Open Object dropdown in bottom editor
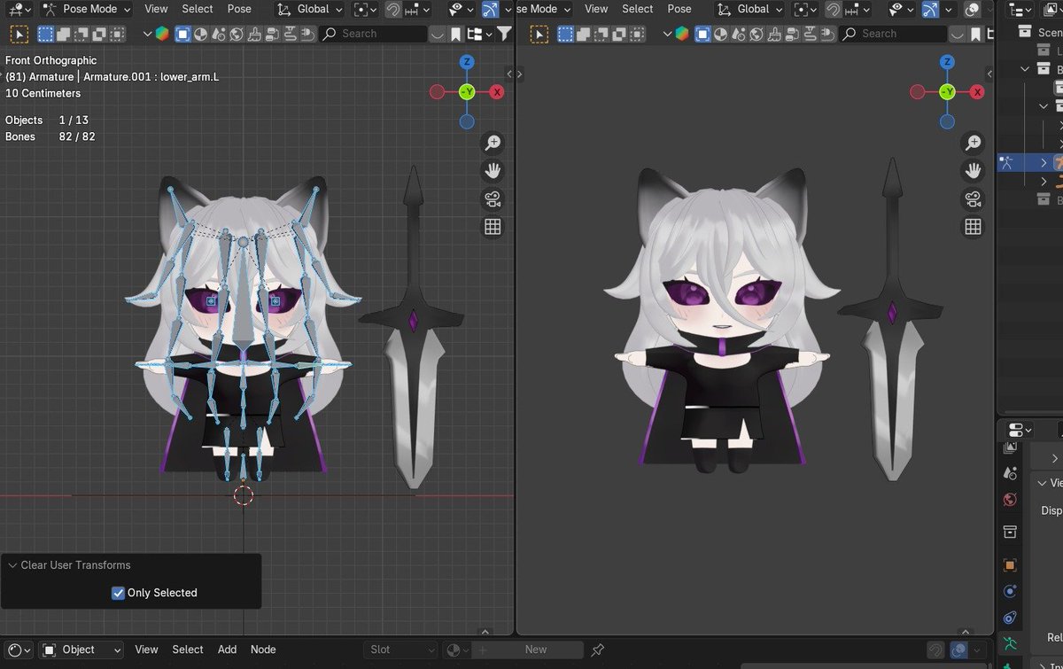Screen dimensions: 1063x669 [81, 650]
